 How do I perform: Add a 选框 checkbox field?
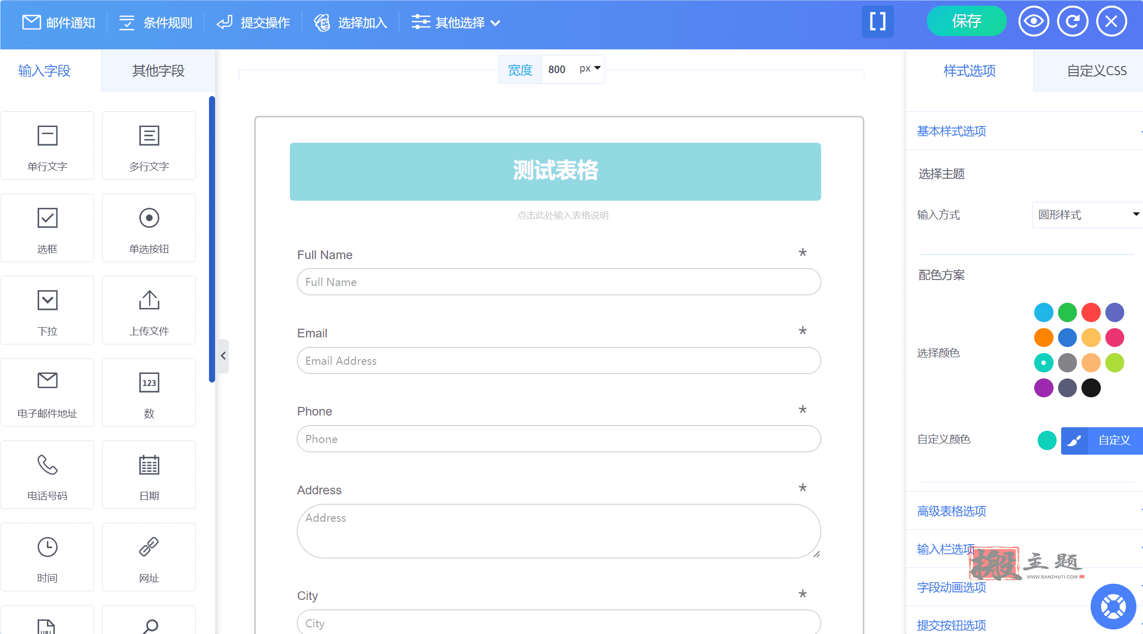point(47,228)
